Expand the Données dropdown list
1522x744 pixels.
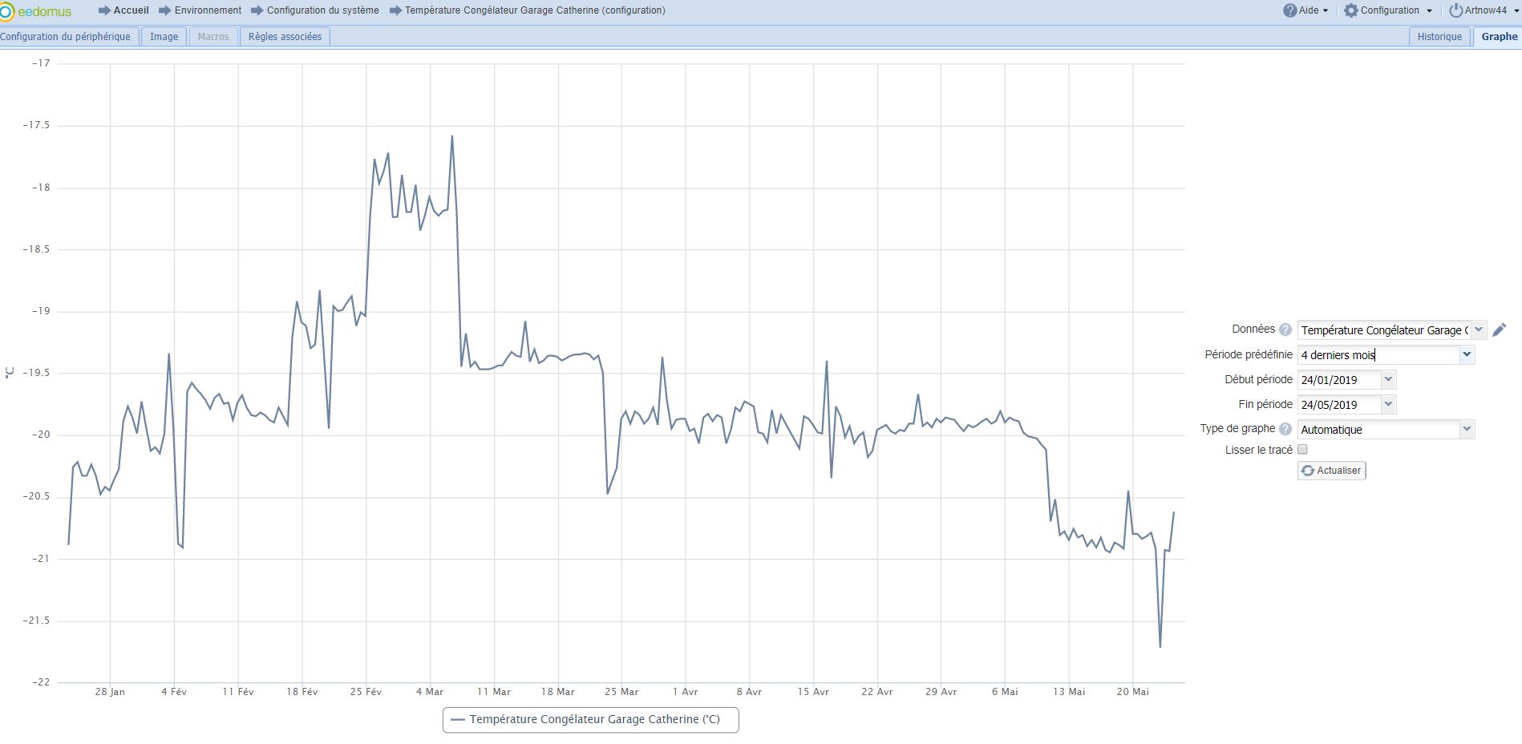click(1479, 330)
